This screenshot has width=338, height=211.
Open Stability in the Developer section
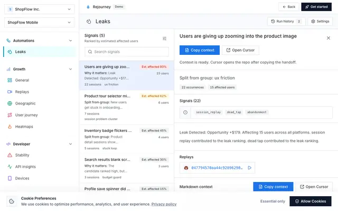click(x=22, y=155)
